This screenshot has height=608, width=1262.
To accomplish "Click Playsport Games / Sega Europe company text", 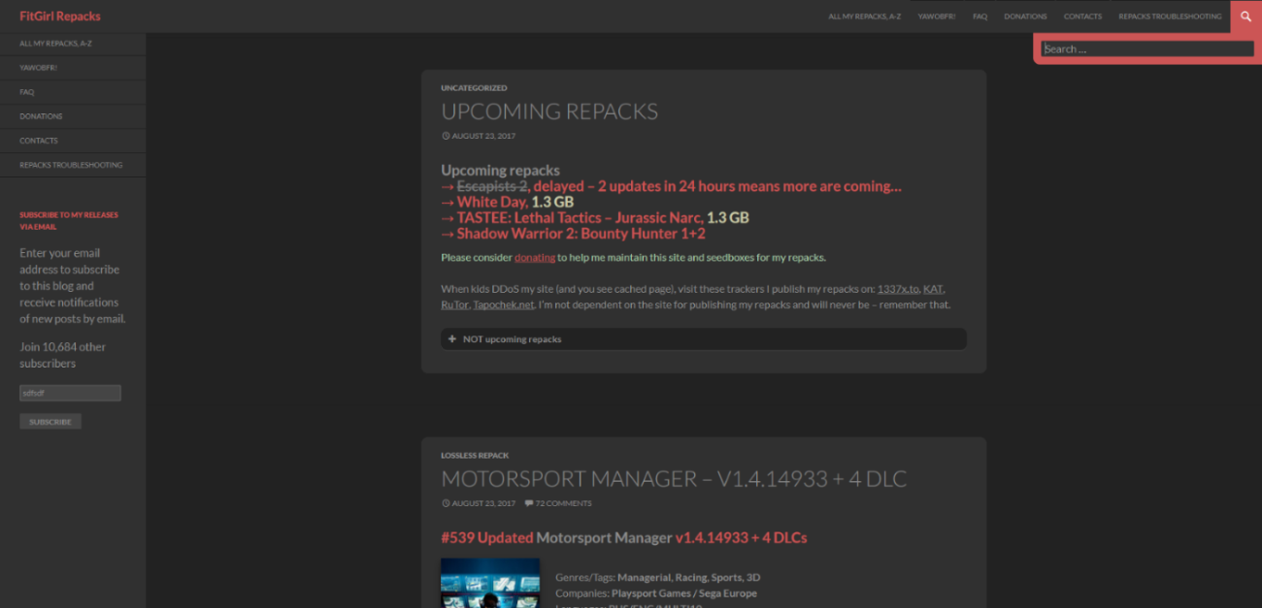I will point(683,593).
